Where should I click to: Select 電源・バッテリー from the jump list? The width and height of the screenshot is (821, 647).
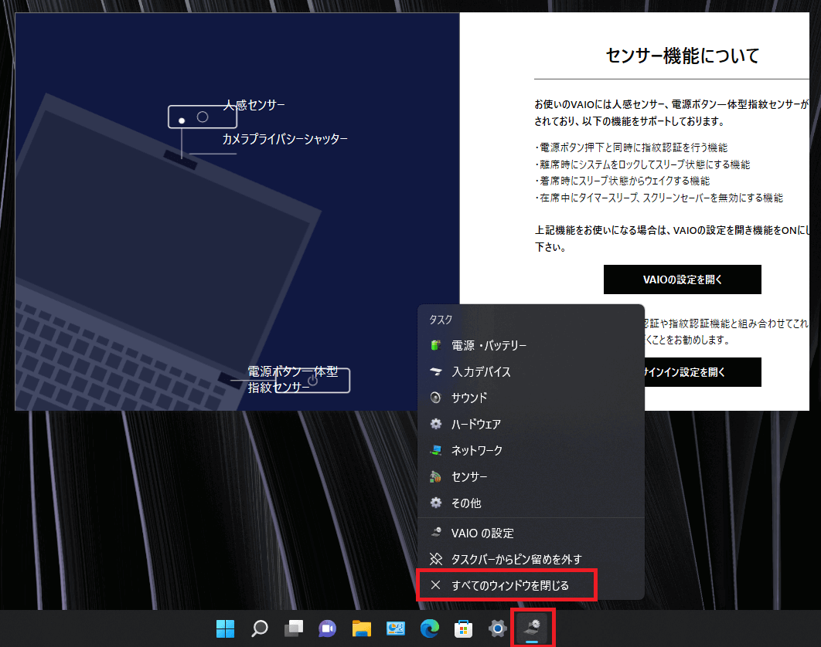coord(531,345)
